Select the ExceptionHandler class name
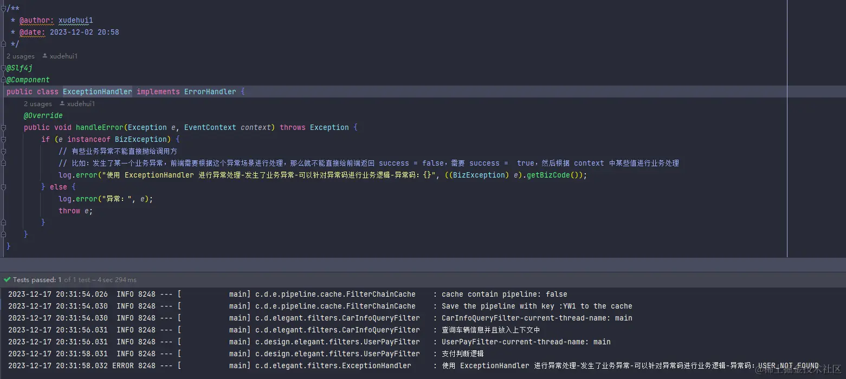The image size is (846, 379). tap(98, 92)
